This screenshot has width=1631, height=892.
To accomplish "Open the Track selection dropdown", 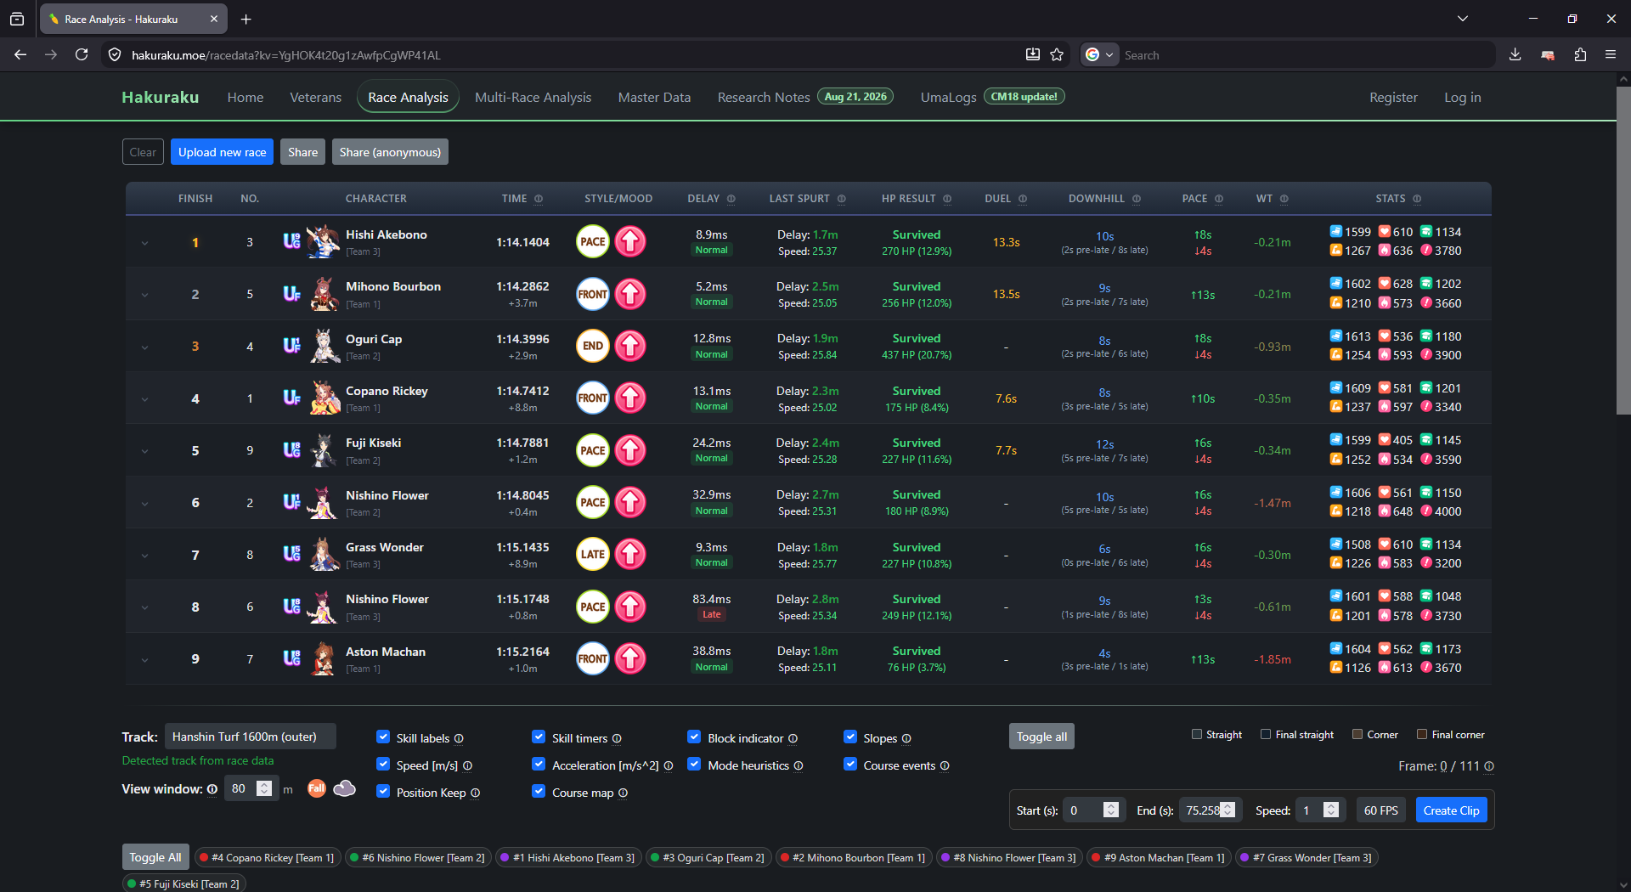I will pyautogui.click(x=251, y=737).
